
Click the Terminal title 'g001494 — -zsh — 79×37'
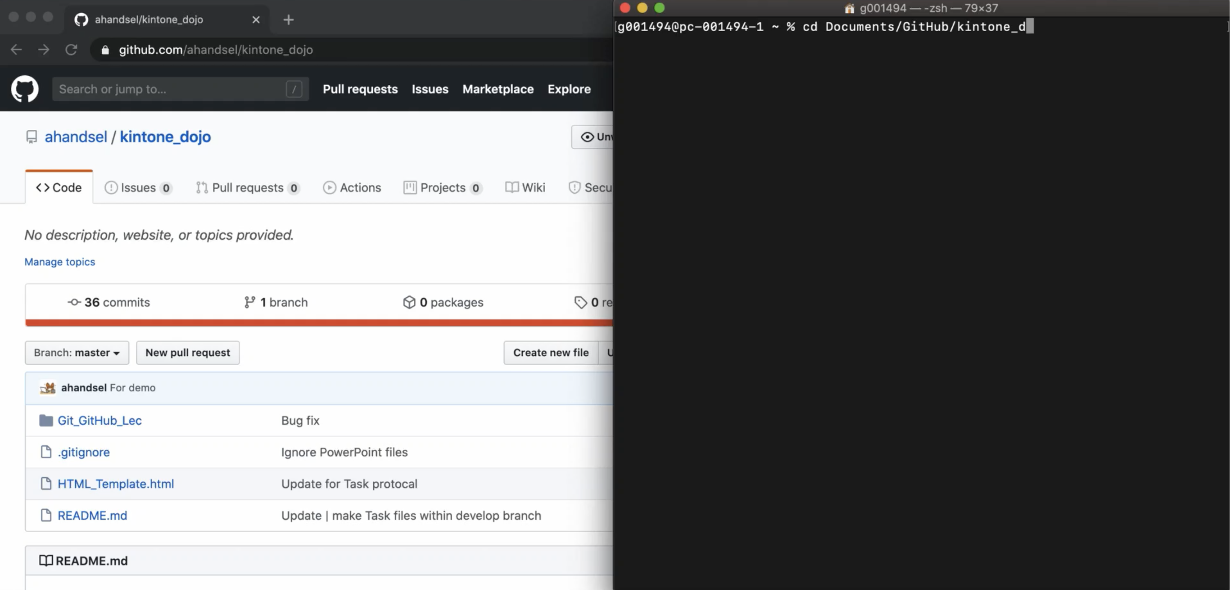[929, 8]
